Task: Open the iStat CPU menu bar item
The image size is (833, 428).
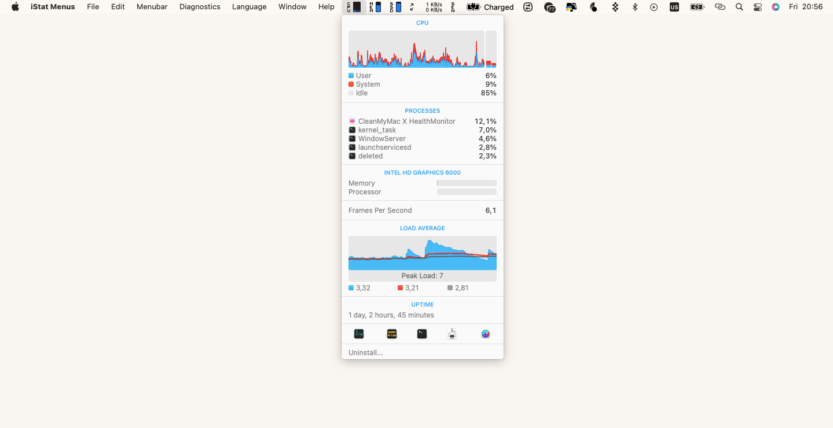Action: click(354, 7)
